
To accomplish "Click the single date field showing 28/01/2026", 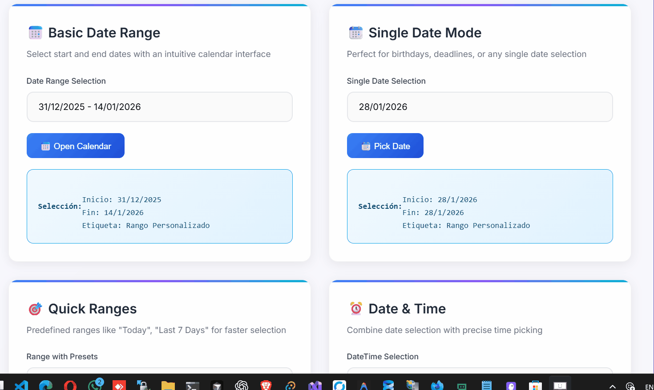I will 480,107.
